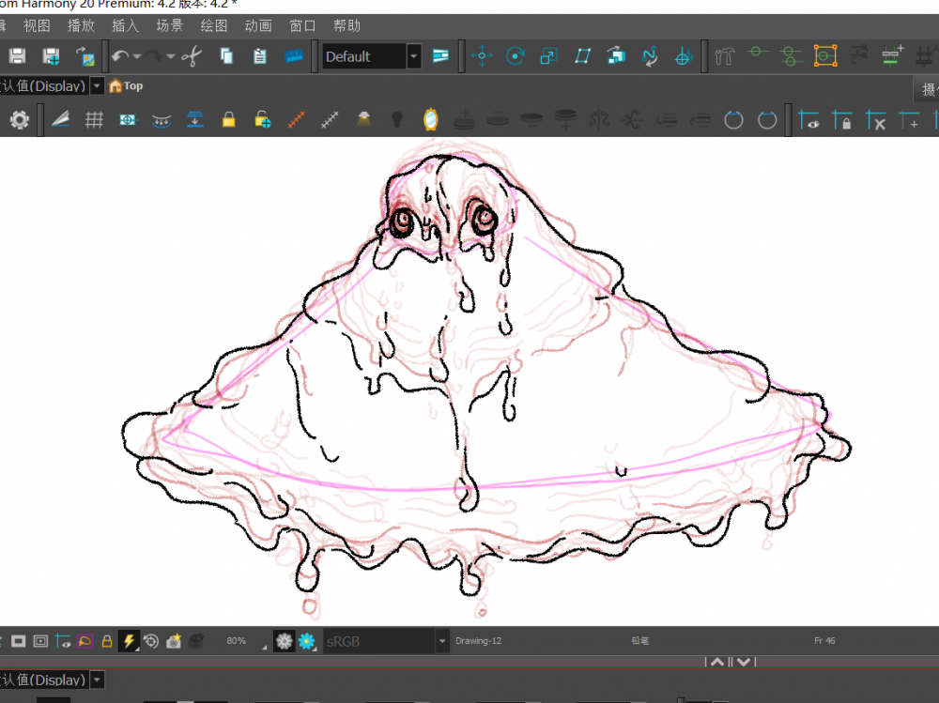This screenshot has width=939, height=703.
Task: Click the 80% zoom level field
Action: click(x=237, y=641)
